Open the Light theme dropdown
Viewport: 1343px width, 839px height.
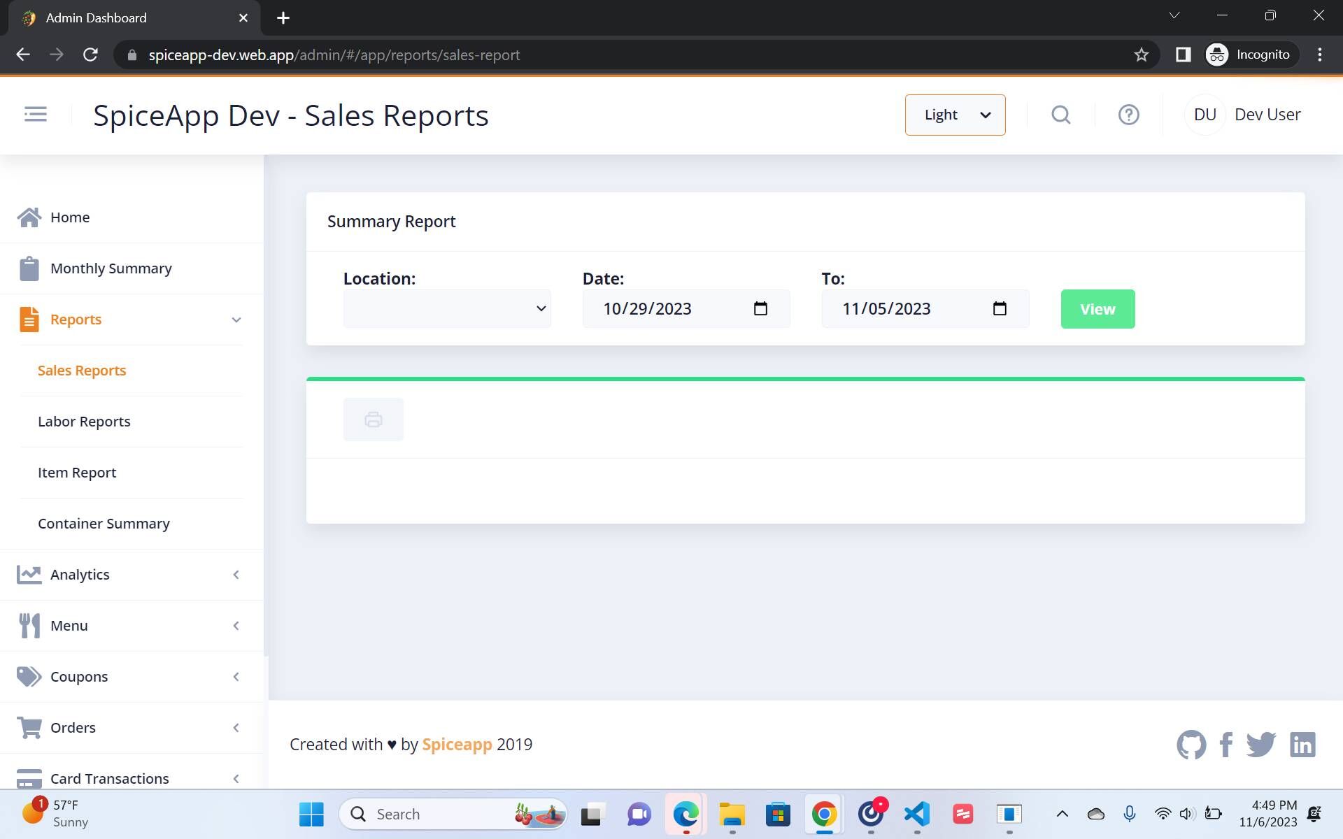pos(955,115)
